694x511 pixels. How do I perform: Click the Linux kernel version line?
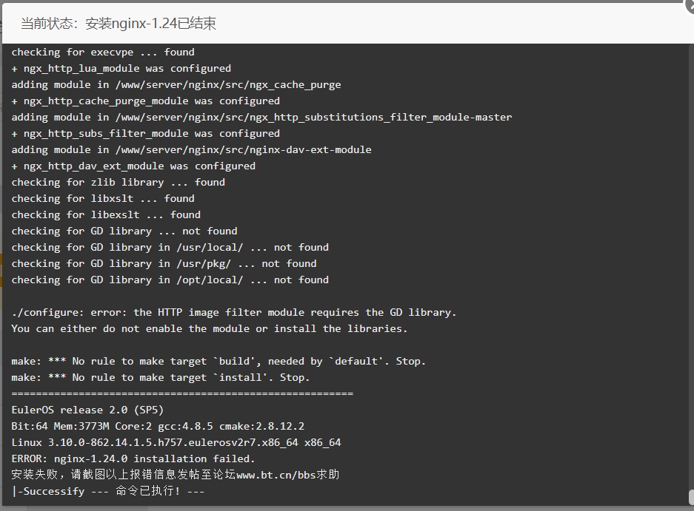tap(176, 442)
